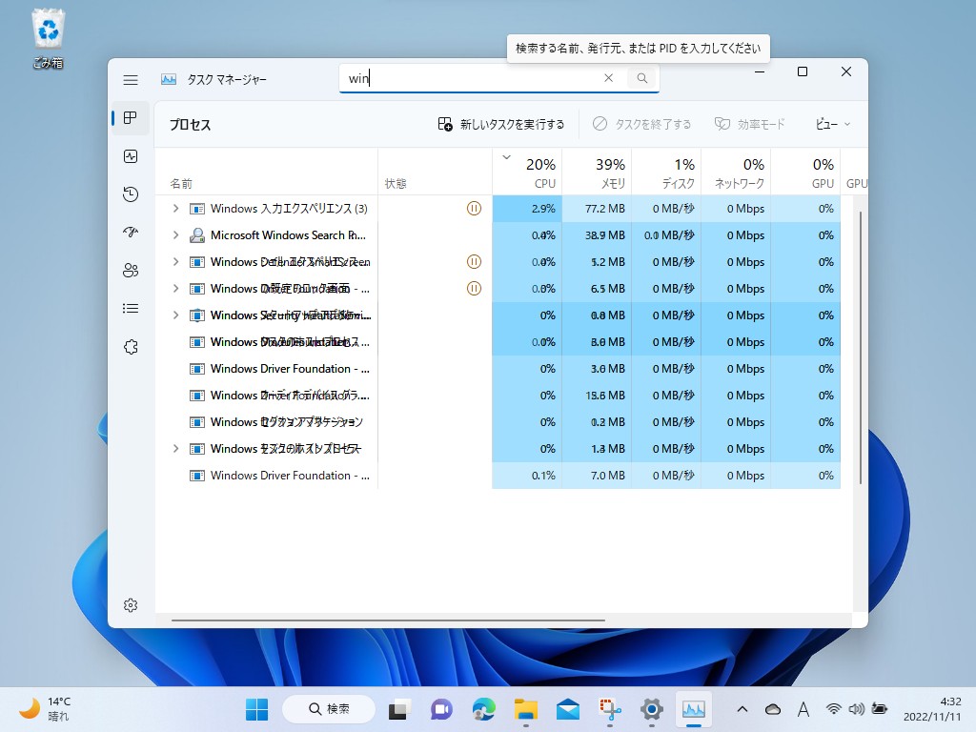Open Snipping Tool from taskbar

[610, 709]
